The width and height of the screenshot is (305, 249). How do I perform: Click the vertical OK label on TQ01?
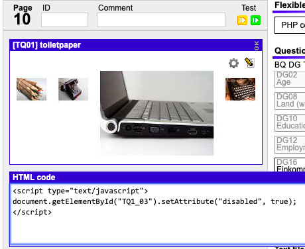click(257, 46)
